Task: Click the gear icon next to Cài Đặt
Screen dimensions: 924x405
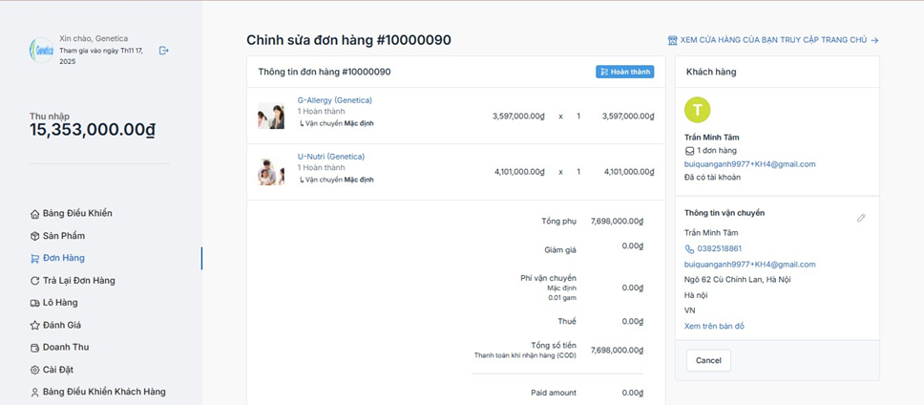Action: coord(35,370)
